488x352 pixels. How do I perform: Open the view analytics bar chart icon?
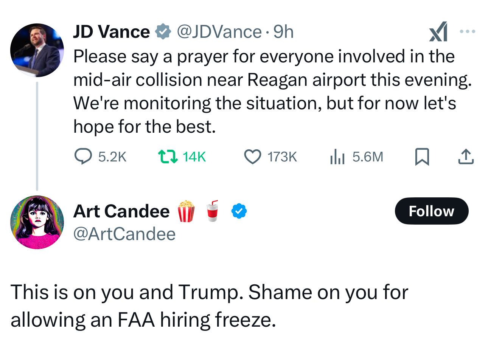pos(337,157)
